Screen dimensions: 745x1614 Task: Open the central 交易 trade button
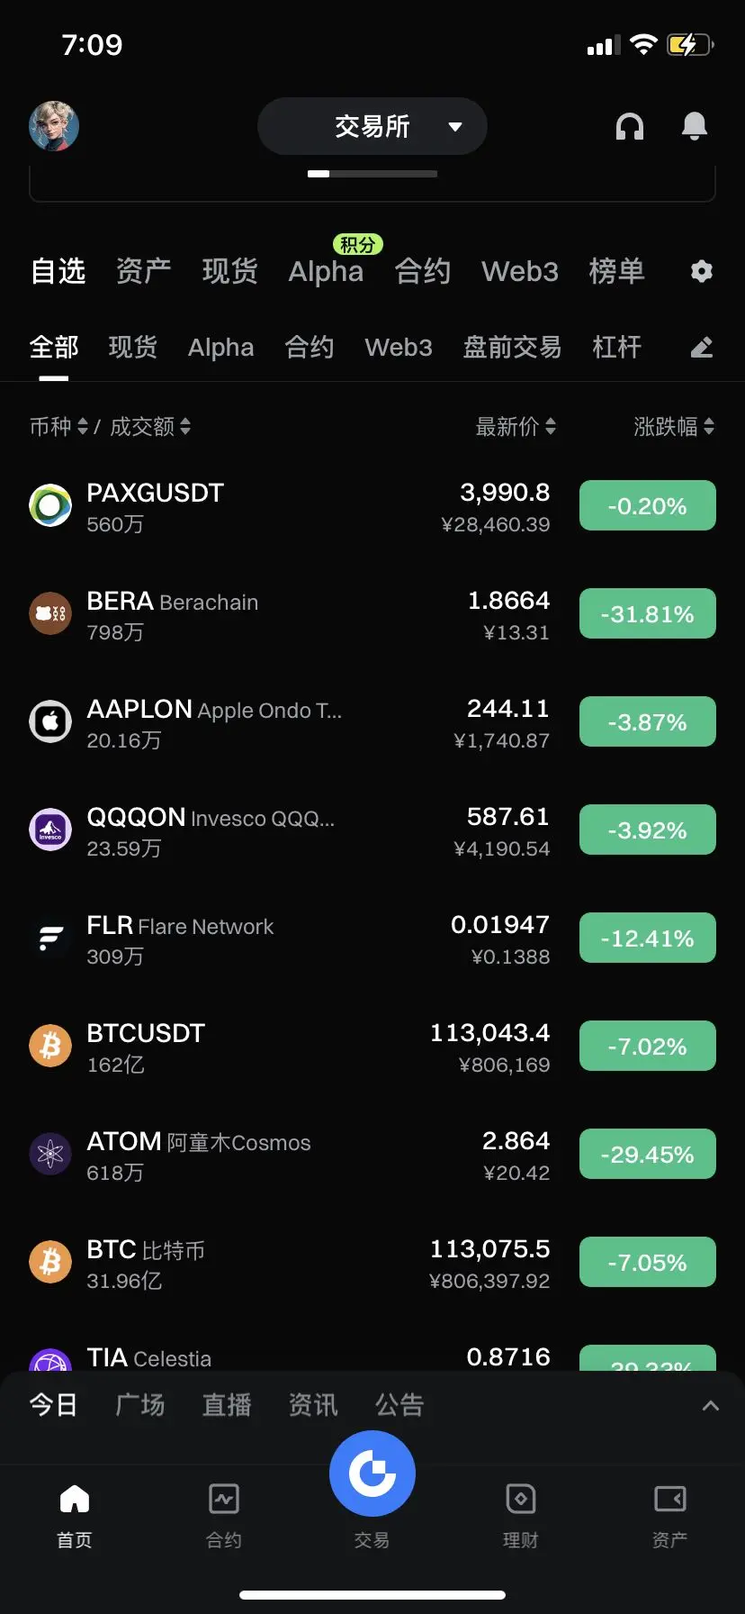pos(372,1474)
